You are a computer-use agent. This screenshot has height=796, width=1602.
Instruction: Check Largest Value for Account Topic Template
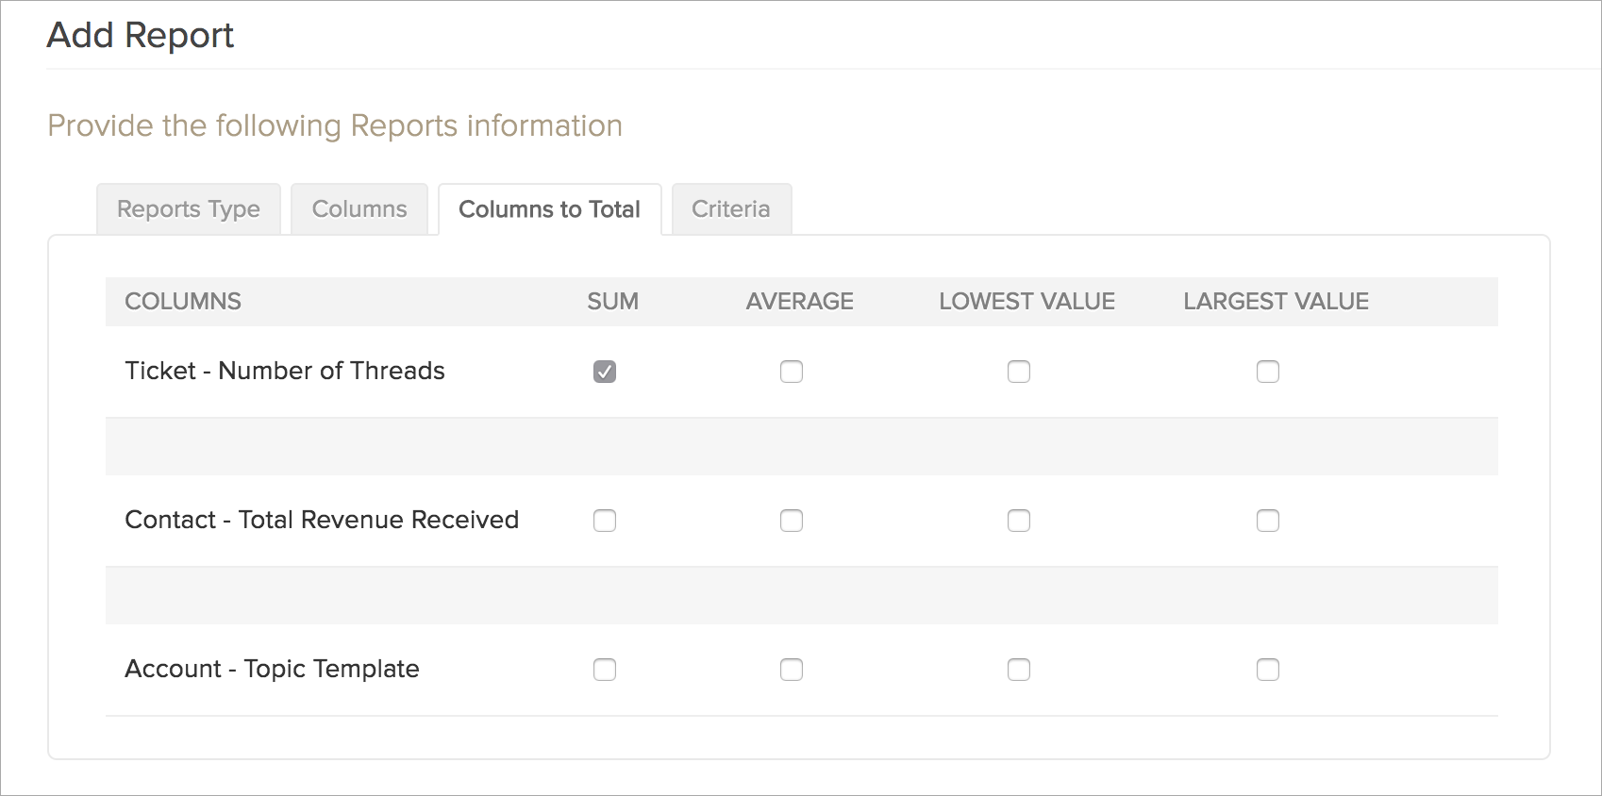pyautogui.click(x=1268, y=670)
